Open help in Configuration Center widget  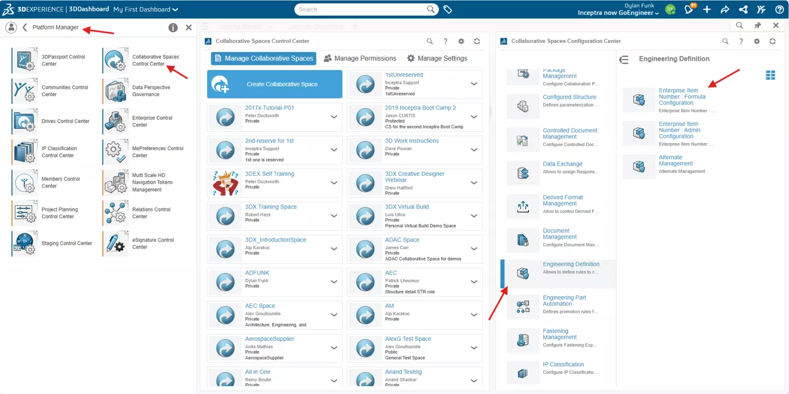[x=741, y=41]
